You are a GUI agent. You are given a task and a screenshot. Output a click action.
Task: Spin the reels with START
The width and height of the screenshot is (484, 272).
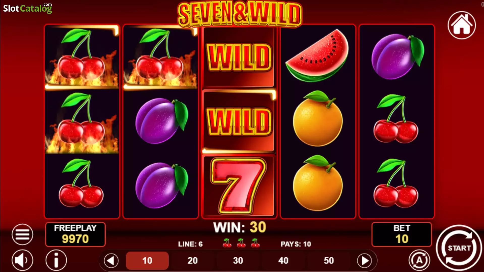[x=459, y=248]
